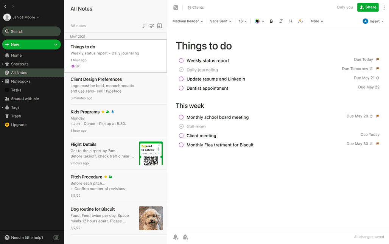Click the Biscuit dog photo thumbnail
This screenshot has width=389, height=244.
pyautogui.click(x=151, y=218)
